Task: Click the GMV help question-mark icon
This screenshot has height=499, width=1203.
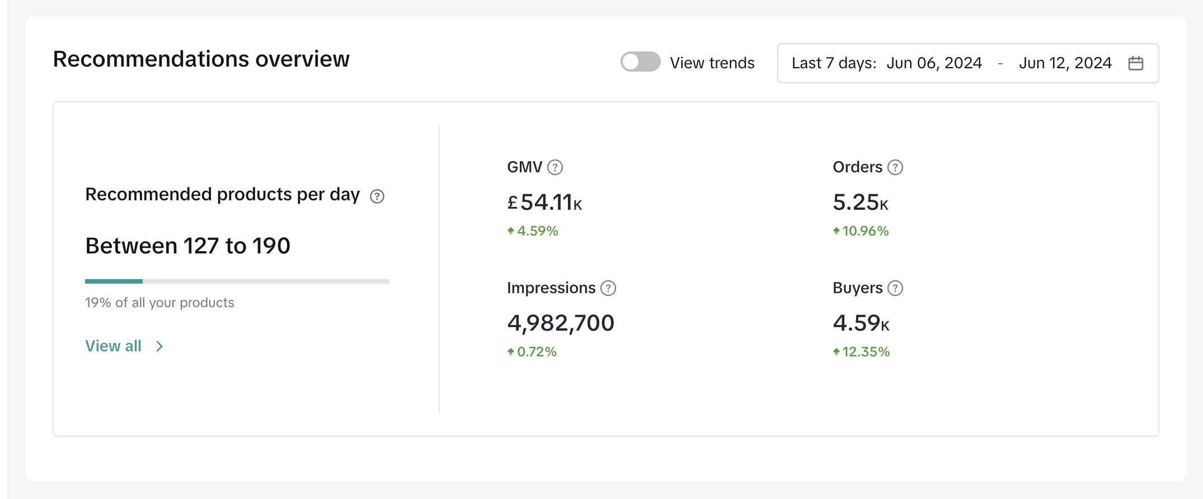Action: (554, 167)
